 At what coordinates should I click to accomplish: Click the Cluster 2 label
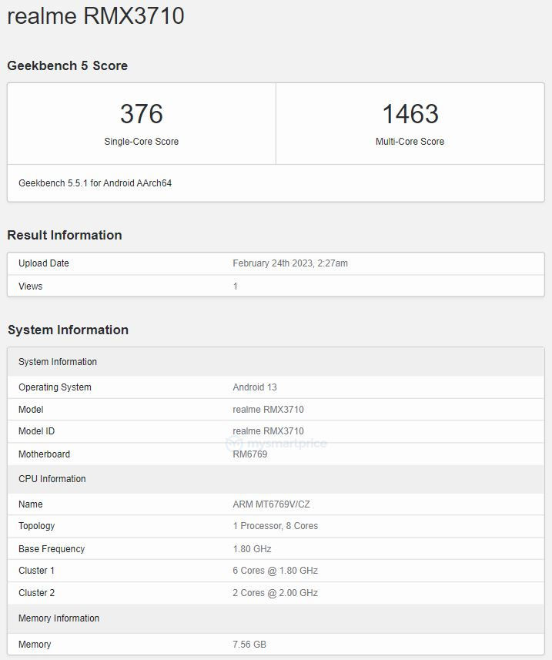point(37,593)
